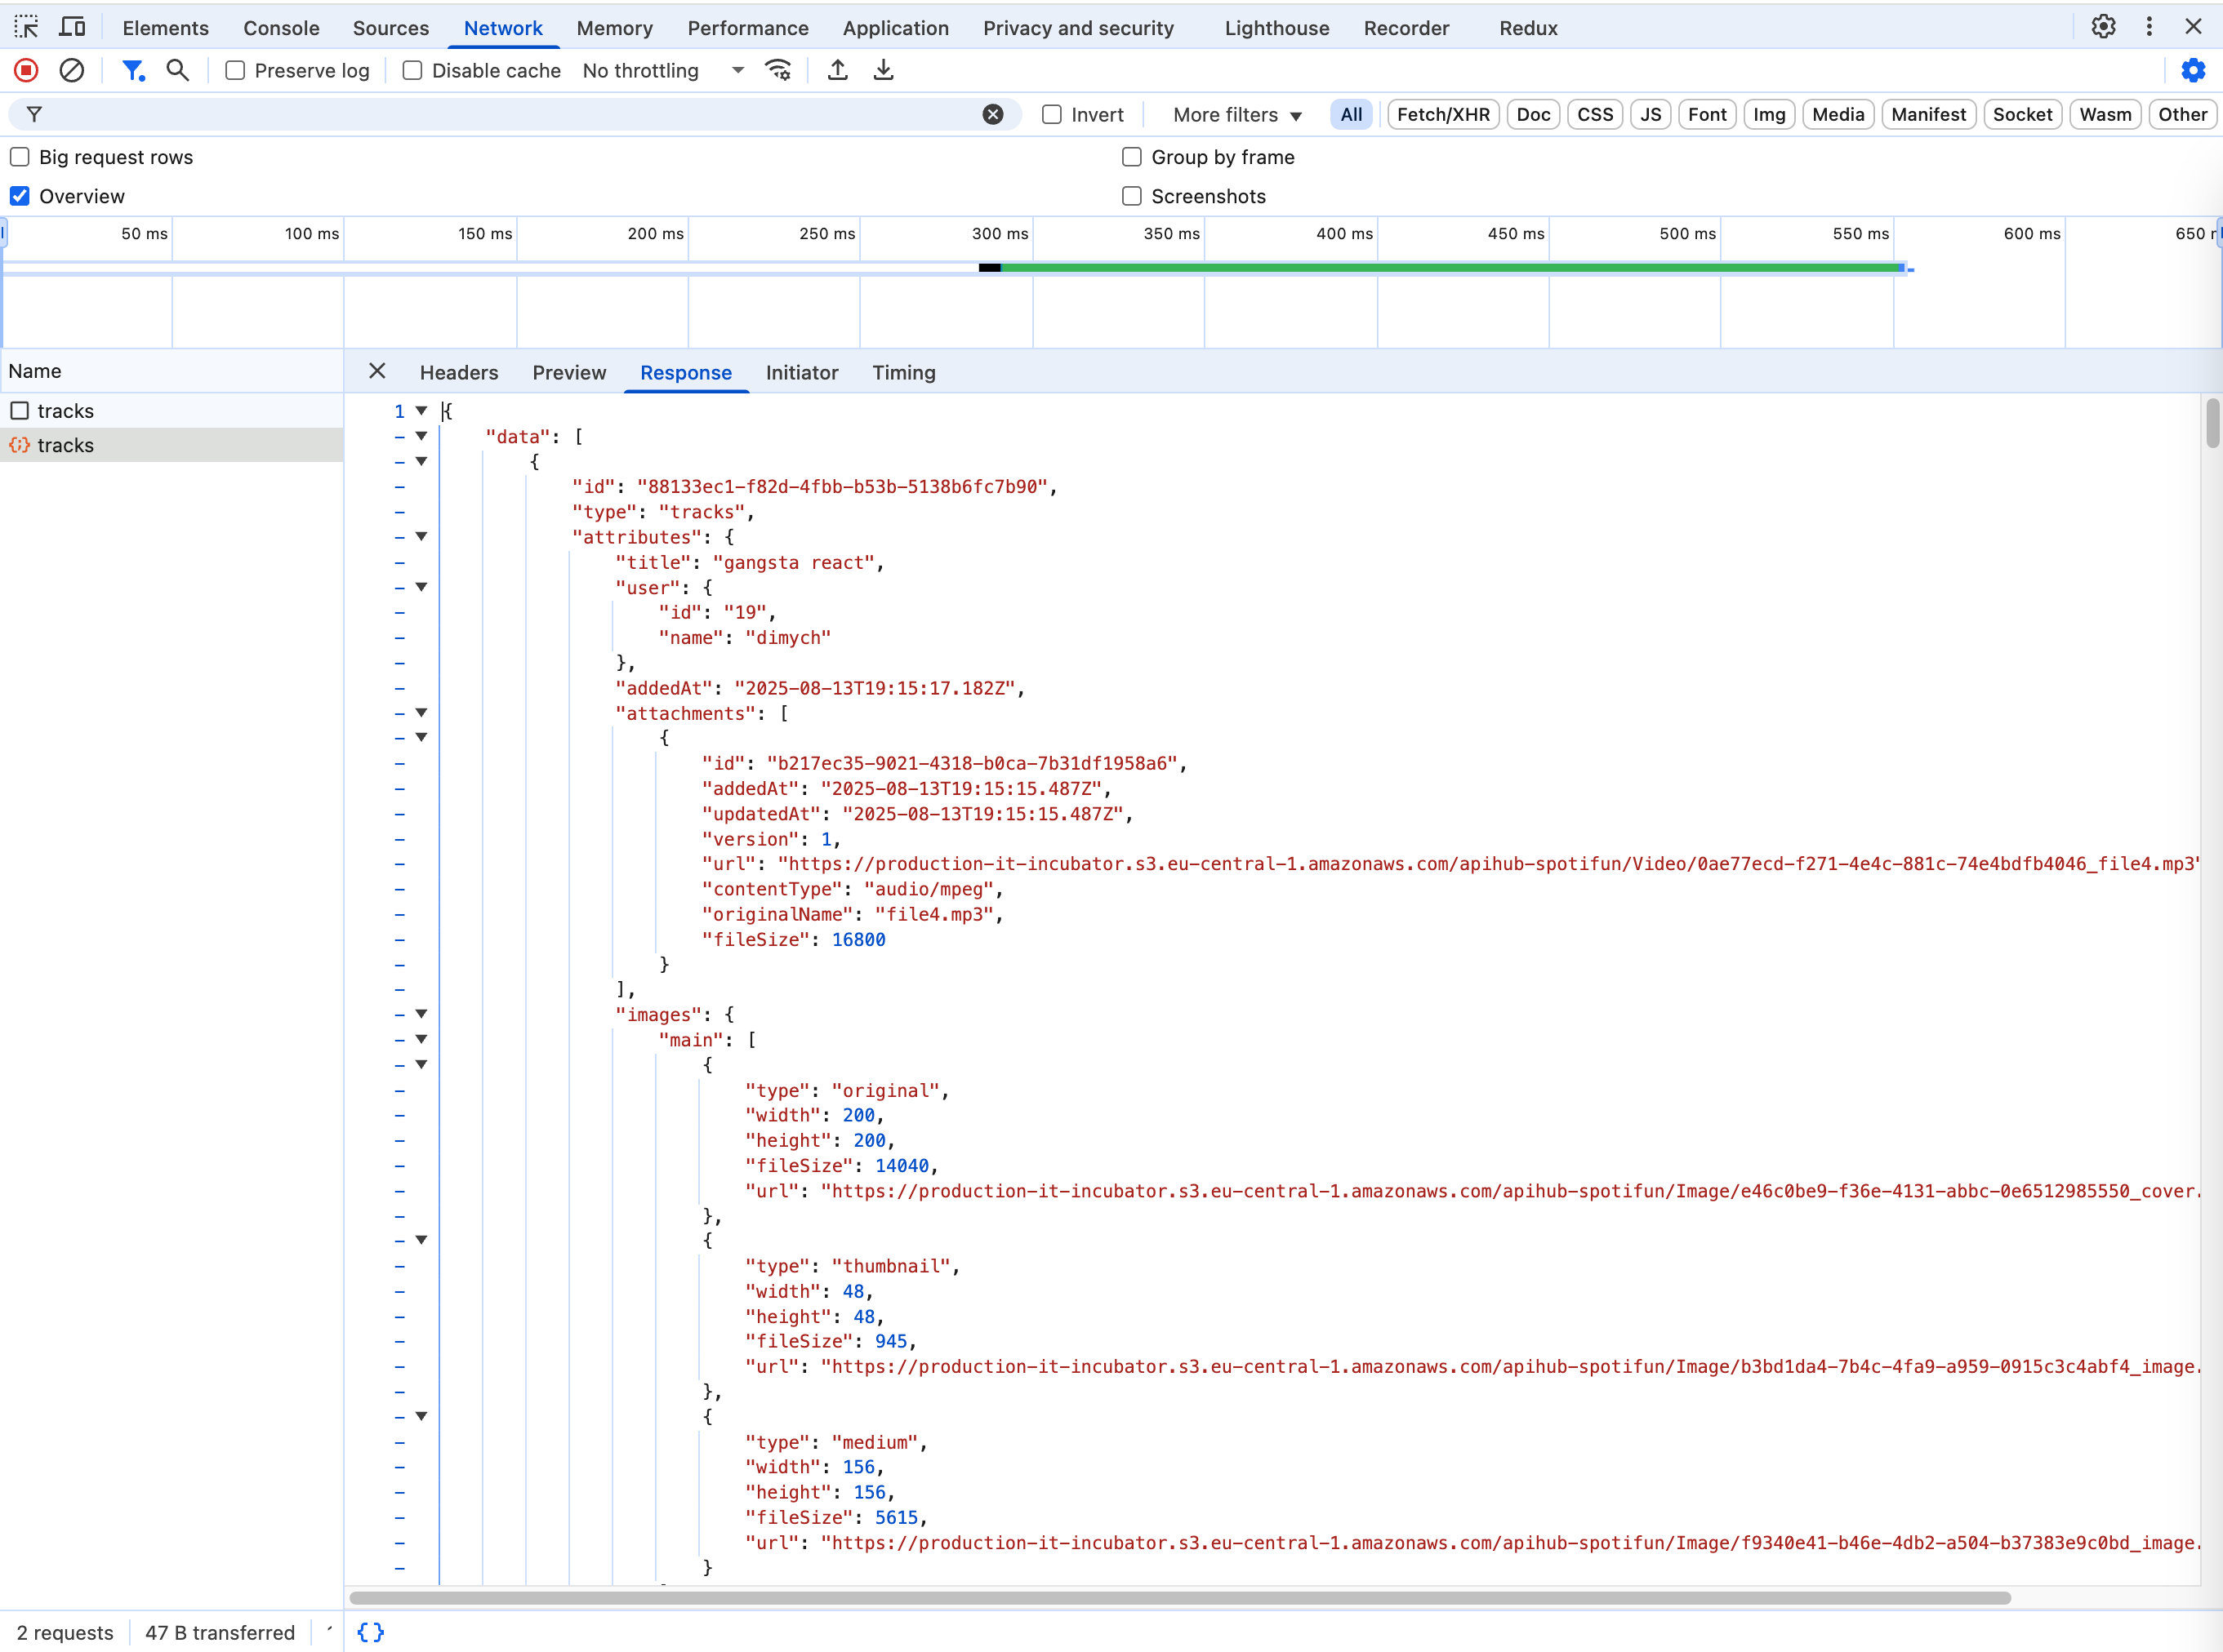Uncheck the Overview checkbox

click(x=20, y=196)
